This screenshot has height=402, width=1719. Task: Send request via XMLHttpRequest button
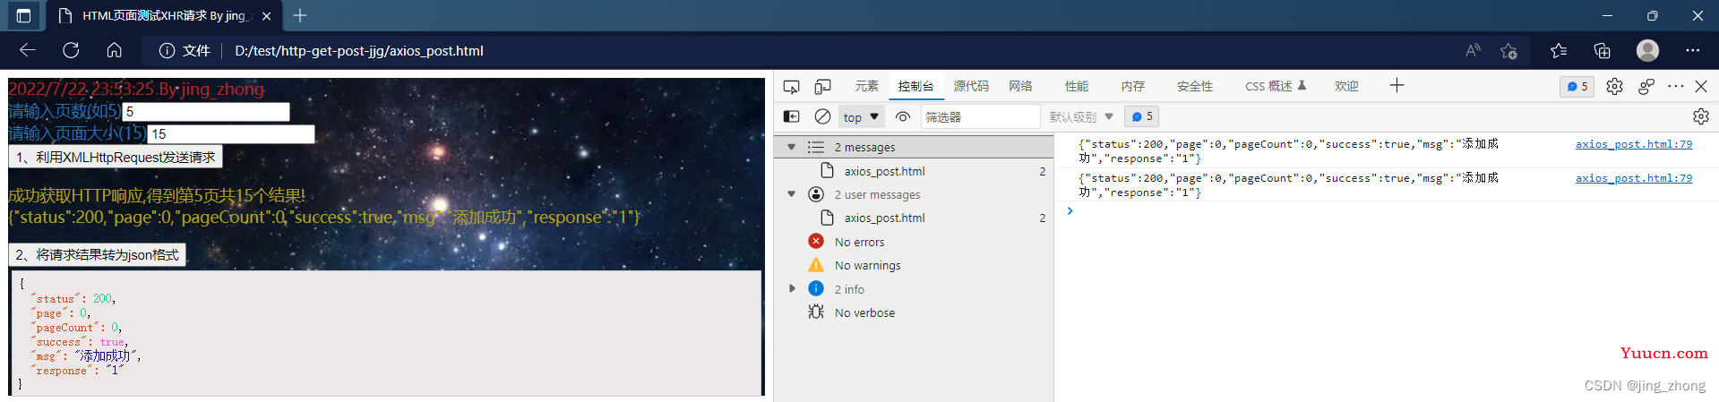click(x=116, y=158)
